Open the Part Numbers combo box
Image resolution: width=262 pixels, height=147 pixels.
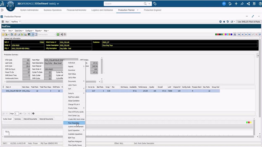(47, 35)
